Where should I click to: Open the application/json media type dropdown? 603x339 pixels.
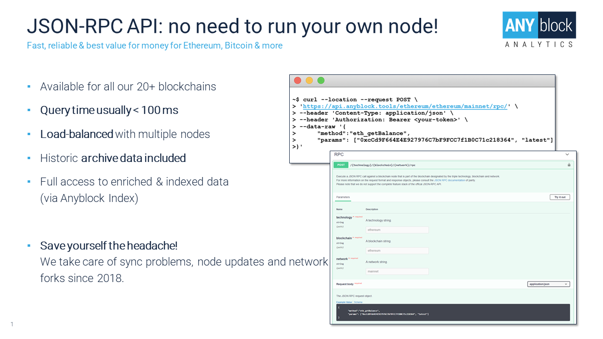coord(548,284)
